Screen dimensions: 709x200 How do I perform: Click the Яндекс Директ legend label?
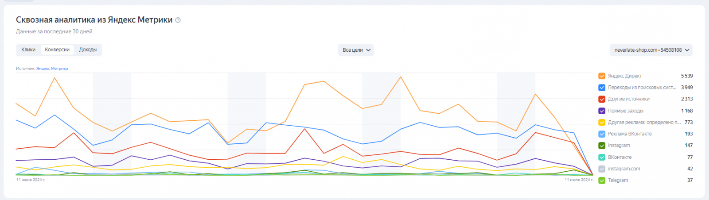pyautogui.click(x=624, y=76)
